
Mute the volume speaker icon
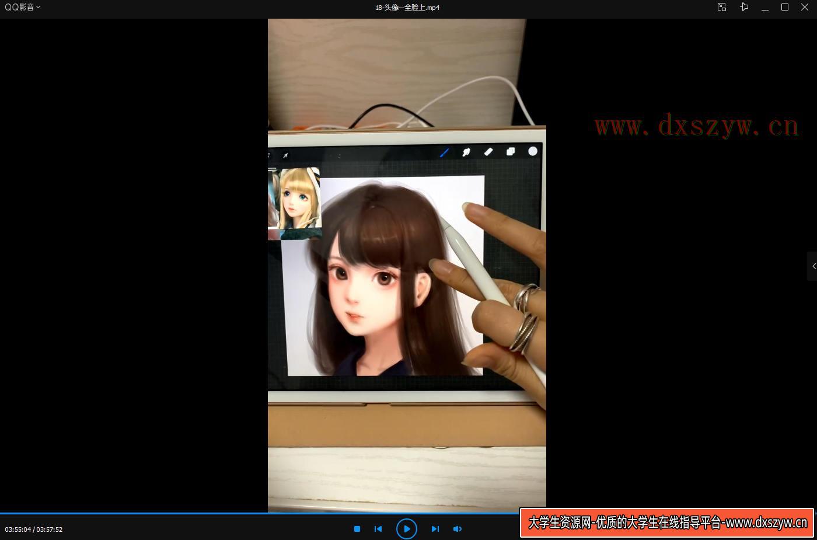(x=458, y=529)
